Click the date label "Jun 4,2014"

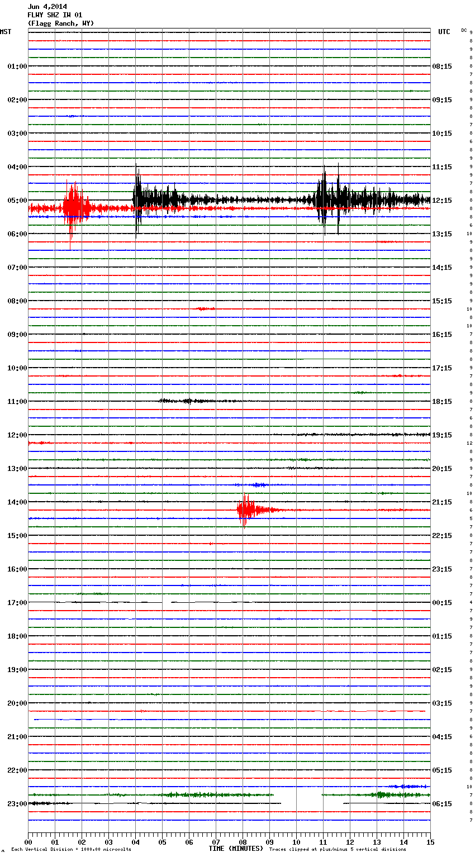pyautogui.click(x=47, y=7)
